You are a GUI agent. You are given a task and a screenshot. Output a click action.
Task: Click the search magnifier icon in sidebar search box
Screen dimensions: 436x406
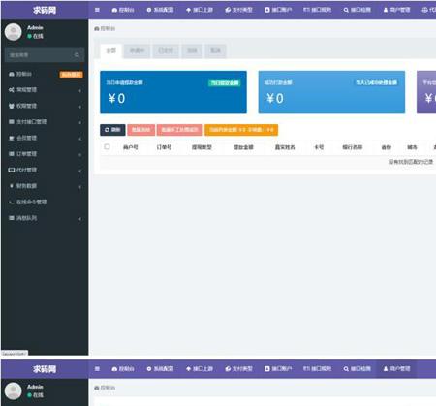click(77, 55)
